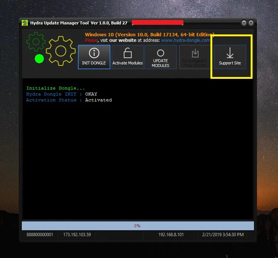This screenshot has width=278, height=258.
Task: Open Activate Modules
Action: 127,57
